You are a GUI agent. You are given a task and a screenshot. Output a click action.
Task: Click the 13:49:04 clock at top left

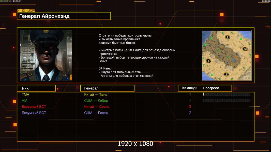pos(17,1)
